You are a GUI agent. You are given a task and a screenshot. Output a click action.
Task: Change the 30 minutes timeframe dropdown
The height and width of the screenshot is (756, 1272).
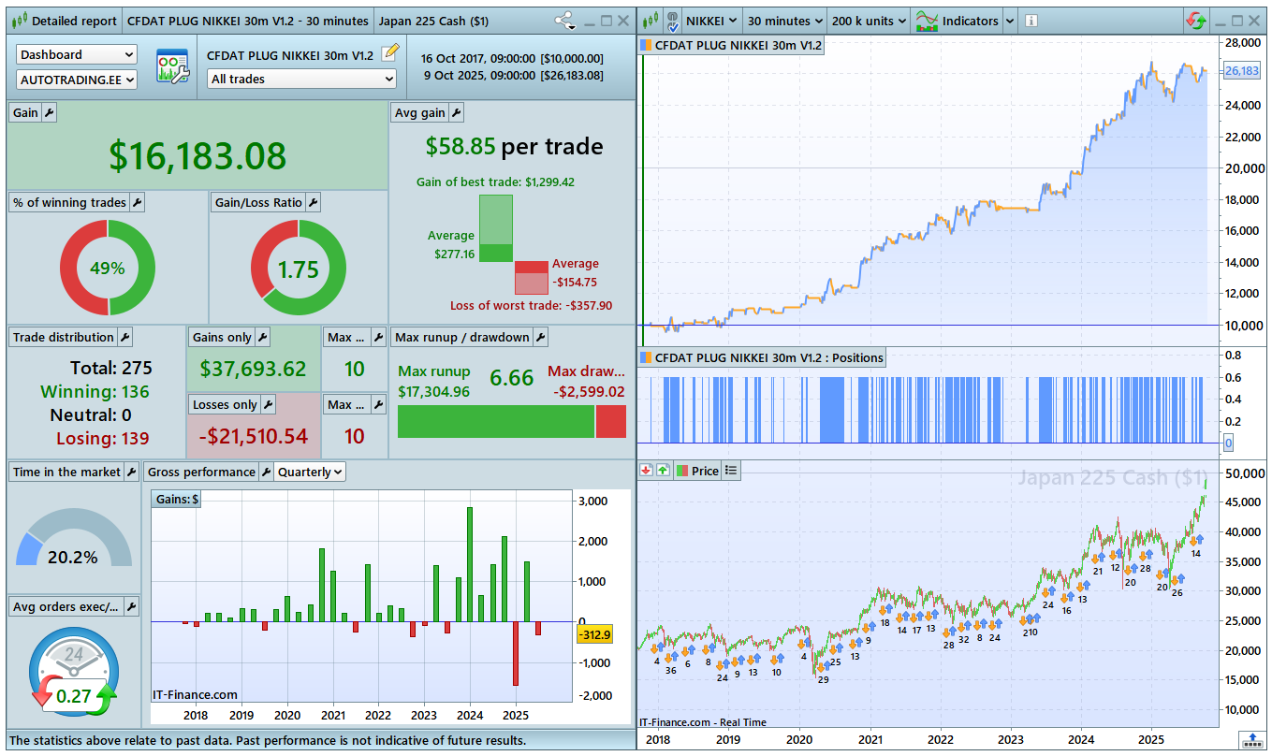784,21
